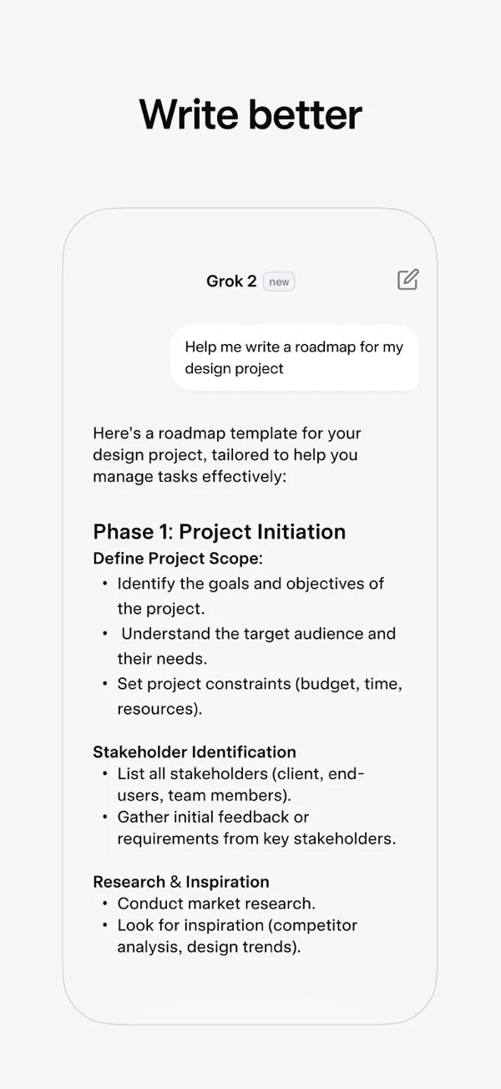Select the competitor analysis bullet text
Image resolution: width=501 pixels, height=1089 pixels.
tap(236, 935)
